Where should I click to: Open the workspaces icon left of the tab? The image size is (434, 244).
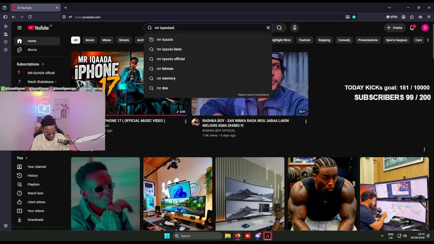coord(4,8)
